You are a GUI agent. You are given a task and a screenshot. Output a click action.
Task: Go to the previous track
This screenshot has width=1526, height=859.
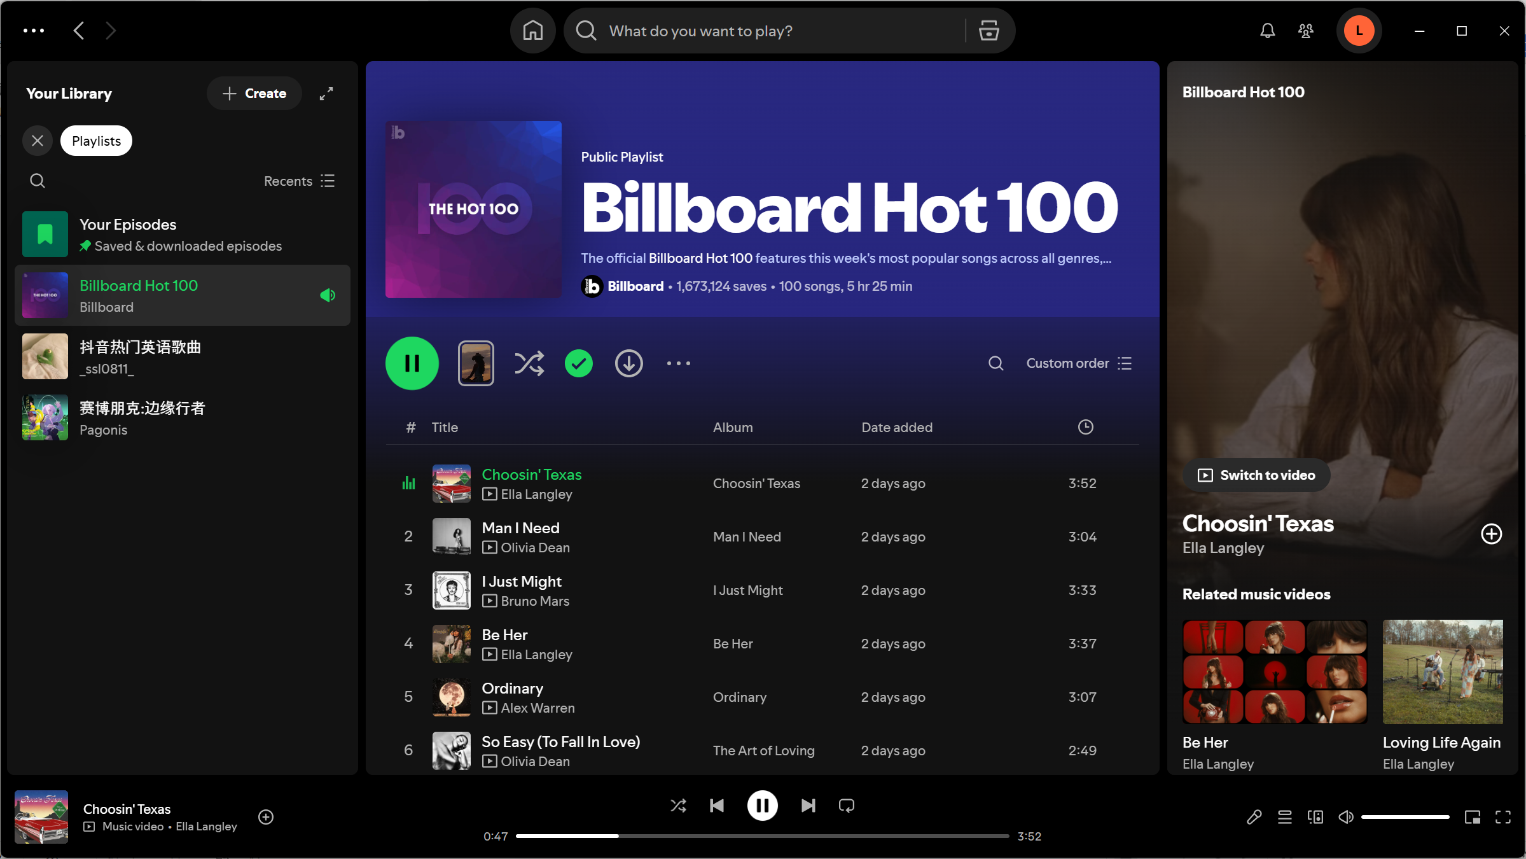[x=716, y=806]
